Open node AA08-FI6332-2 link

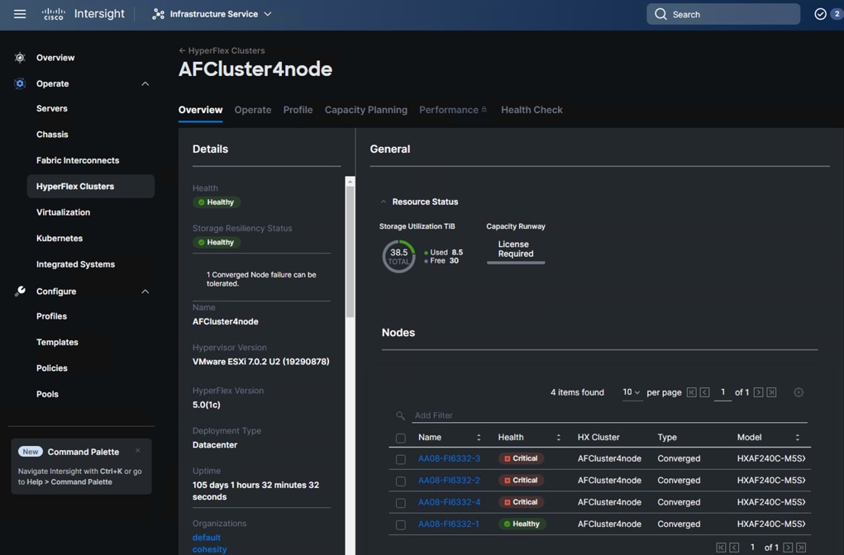[449, 480]
